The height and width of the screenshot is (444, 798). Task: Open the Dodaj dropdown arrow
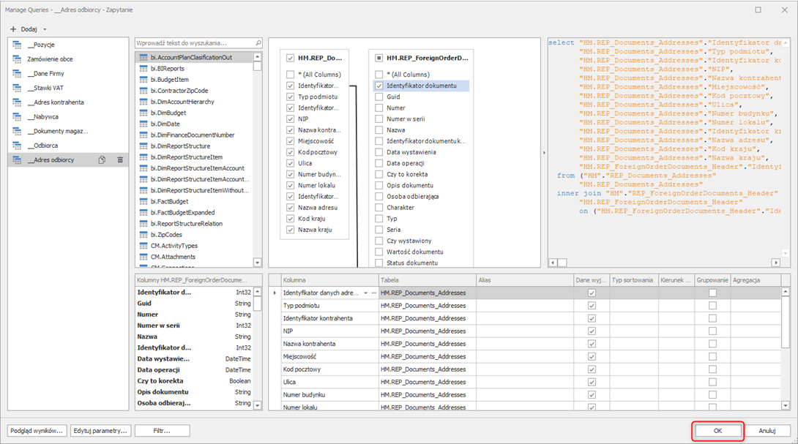point(45,29)
